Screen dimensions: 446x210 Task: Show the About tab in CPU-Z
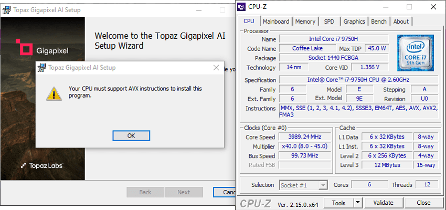coord(401,22)
